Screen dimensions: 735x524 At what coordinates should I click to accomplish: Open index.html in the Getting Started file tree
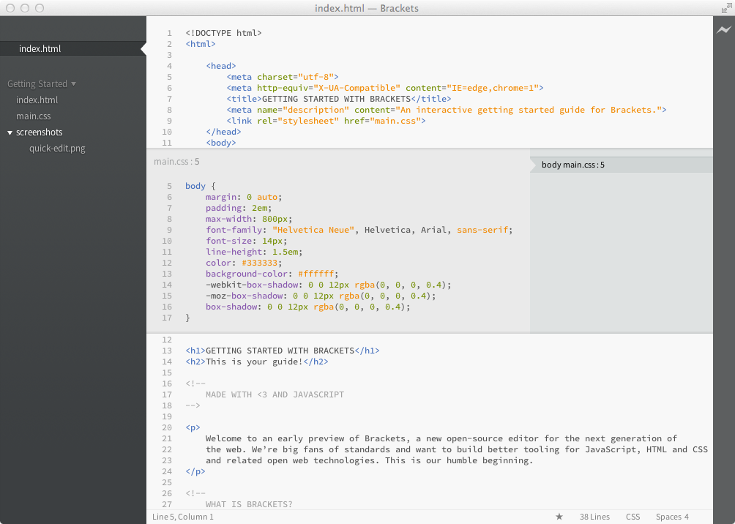(x=37, y=100)
